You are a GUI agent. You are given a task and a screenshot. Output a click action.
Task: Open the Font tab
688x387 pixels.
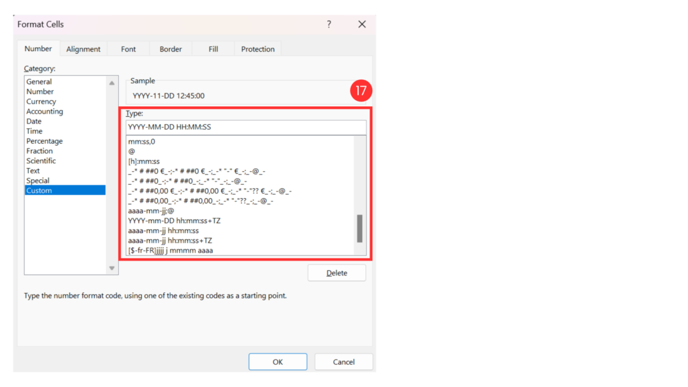pos(128,49)
